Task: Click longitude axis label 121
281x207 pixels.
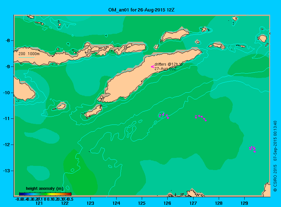Action: click(x=39, y=203)
